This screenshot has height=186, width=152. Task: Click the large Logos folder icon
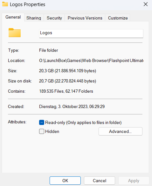tap(15, 33)
